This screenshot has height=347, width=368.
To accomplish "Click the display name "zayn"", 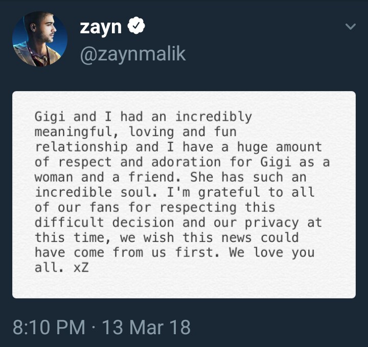I will point(100,28).
